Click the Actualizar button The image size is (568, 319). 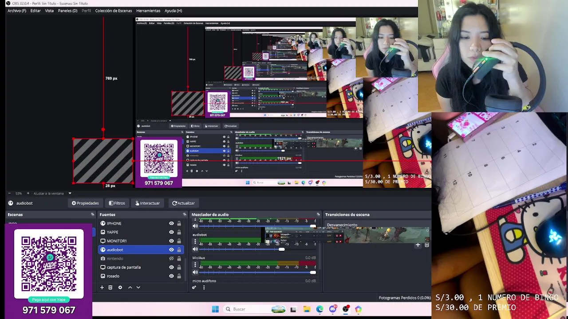[183, 203]
